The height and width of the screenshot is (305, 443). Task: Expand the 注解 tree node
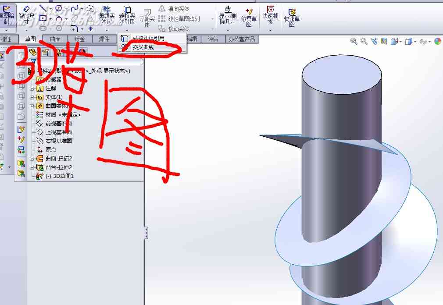(32, 89)
